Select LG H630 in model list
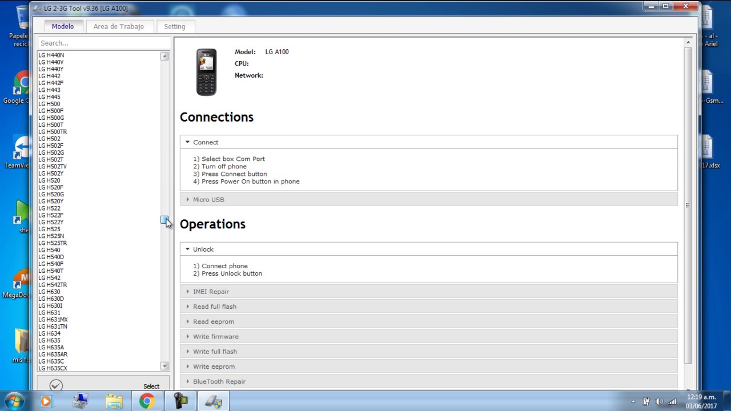Image resolution: width=731 pixels, height=411 pixels. (x=49, y=292)
